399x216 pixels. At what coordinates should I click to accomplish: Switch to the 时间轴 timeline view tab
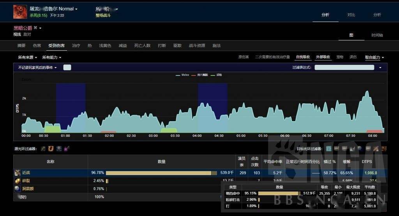coord(377,35)
